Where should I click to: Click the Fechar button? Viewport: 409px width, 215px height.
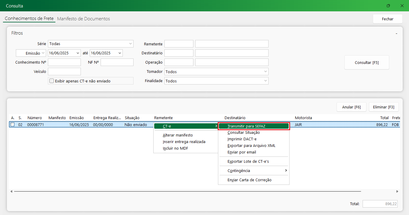coord(387,19)
